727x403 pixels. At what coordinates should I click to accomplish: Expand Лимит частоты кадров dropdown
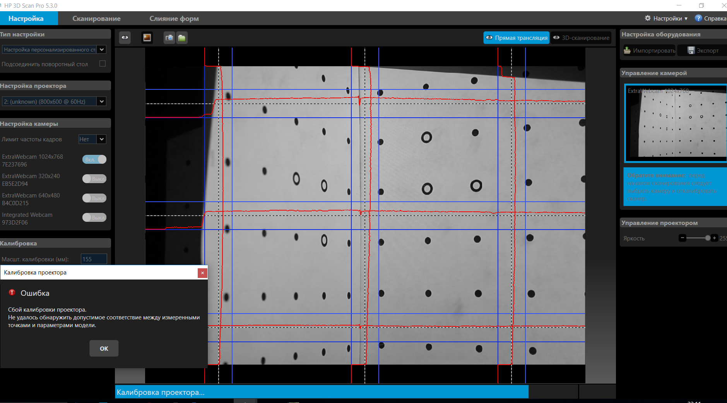click(x=102, y=139)
